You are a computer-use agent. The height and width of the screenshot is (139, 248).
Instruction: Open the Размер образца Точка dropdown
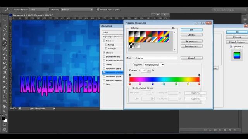click(x=39, y=10)
